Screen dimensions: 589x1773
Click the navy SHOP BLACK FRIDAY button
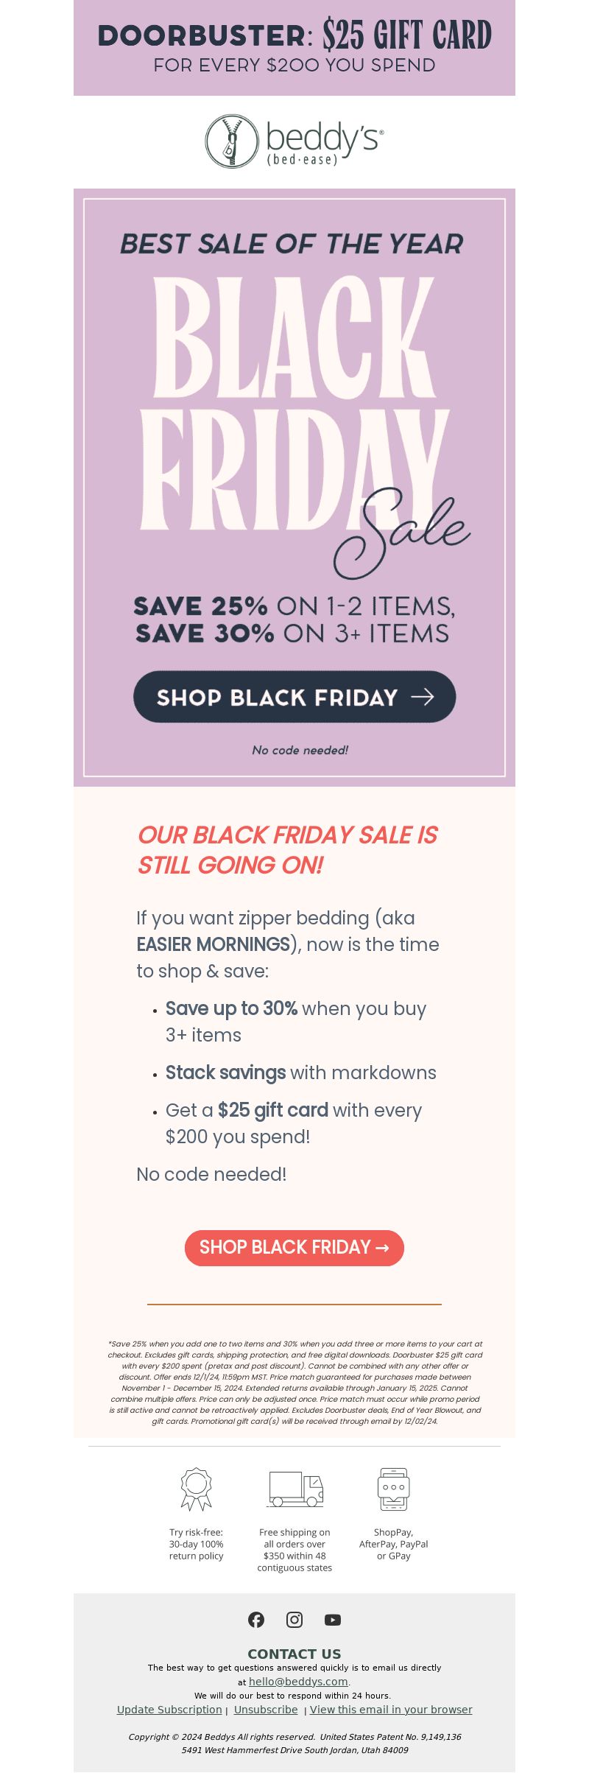pyautogui.click(x=294, y=696)
